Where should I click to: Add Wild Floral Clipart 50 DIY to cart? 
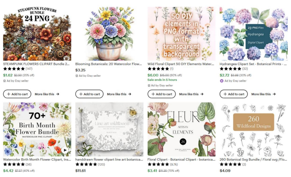click(161, 94)
